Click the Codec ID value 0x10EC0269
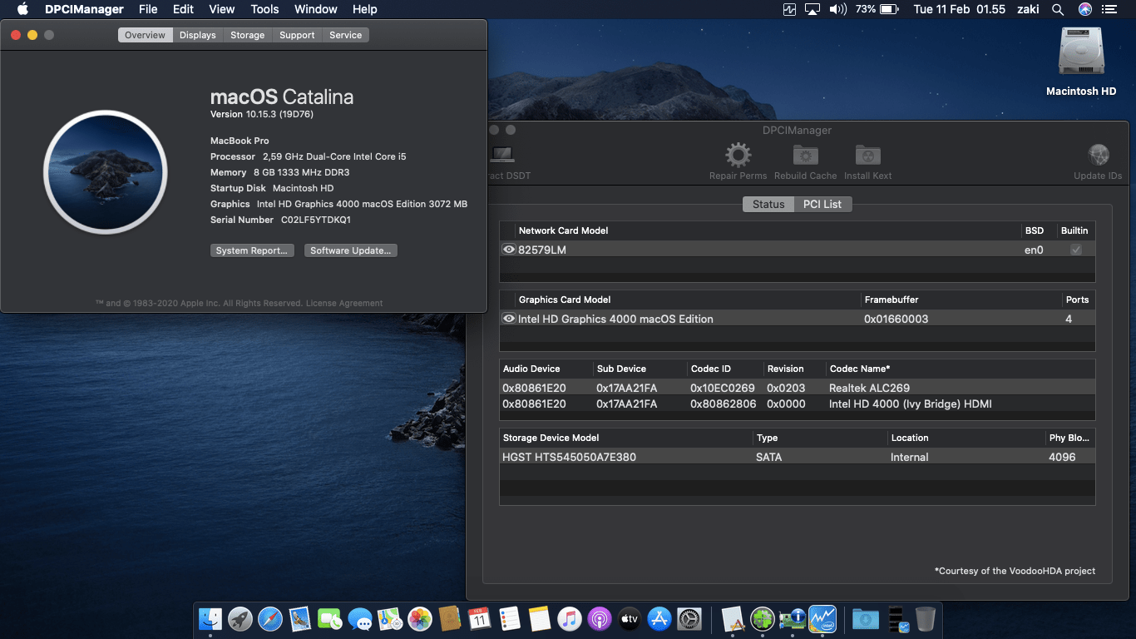Screen dimensions: 1136x639 (723, 388)
